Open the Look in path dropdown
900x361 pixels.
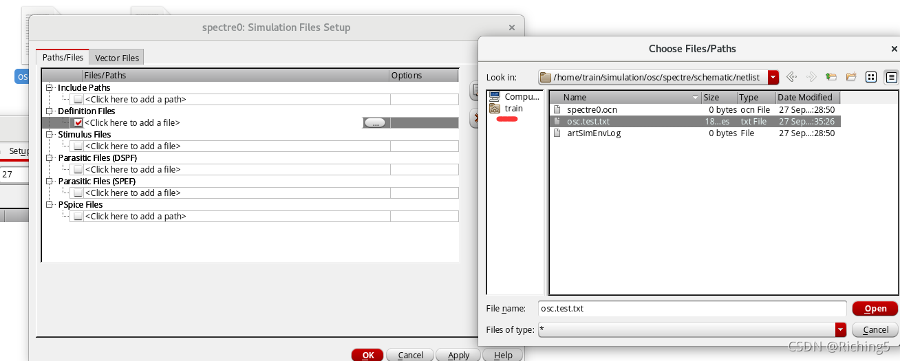click(773, 77)
